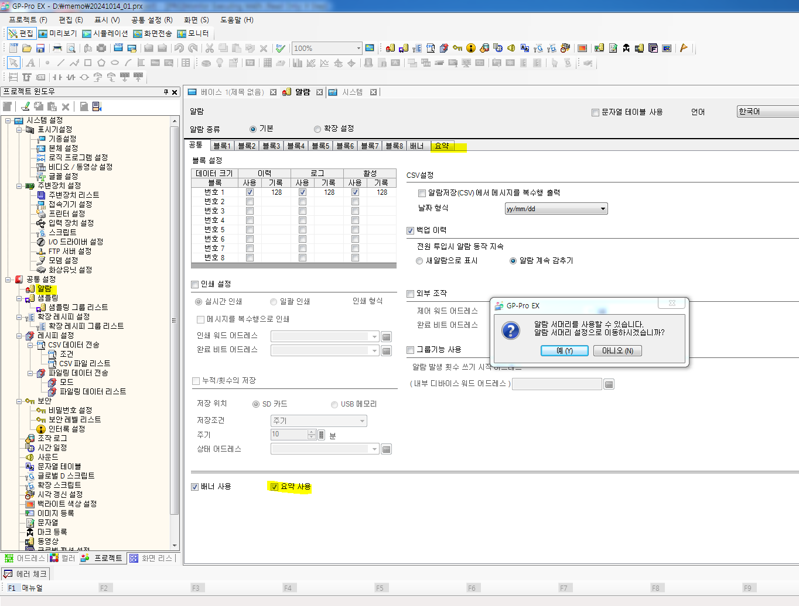Open the 프로젝트 (F) menu
This screenshot has height=606, width=799.
click(x=28, y=20)
